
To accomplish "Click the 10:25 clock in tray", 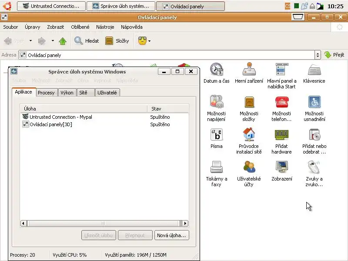I will click(335, 6).
